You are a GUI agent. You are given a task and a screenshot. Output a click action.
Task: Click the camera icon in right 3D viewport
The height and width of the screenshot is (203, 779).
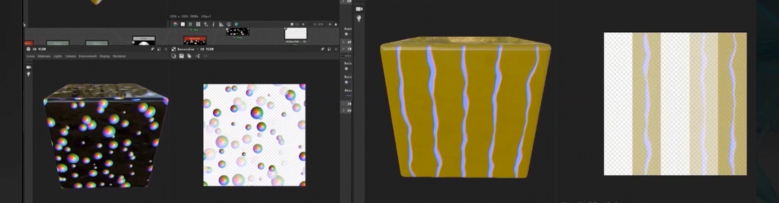coord(359,9)
